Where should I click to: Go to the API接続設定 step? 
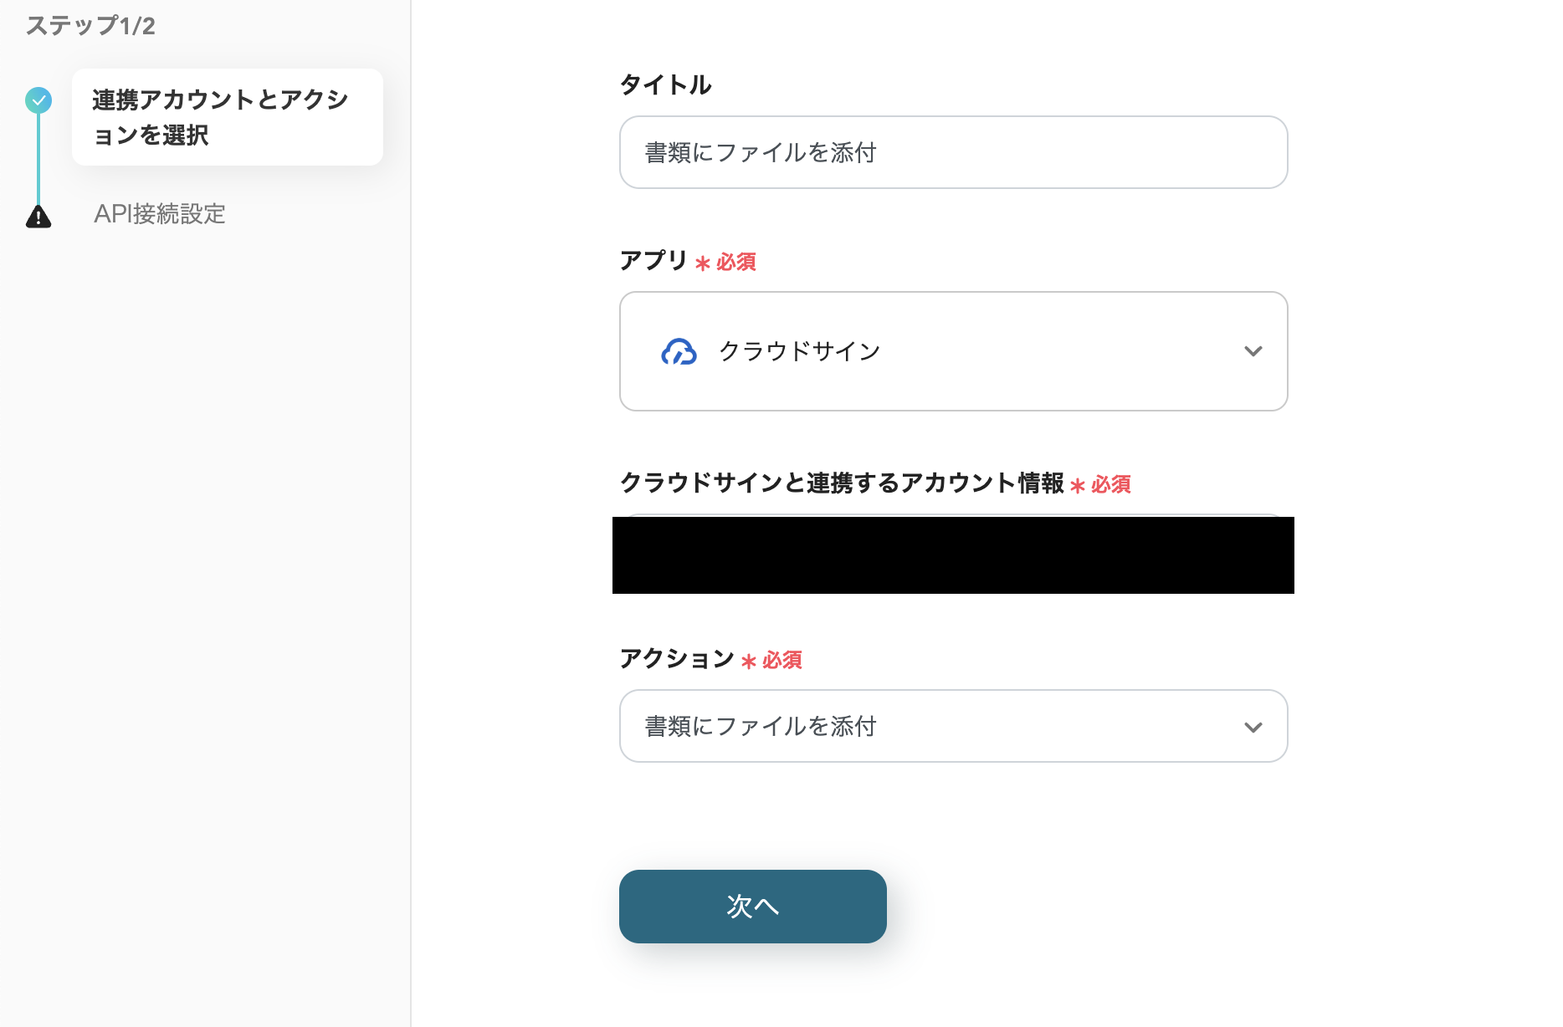click(x=160, y=214)
